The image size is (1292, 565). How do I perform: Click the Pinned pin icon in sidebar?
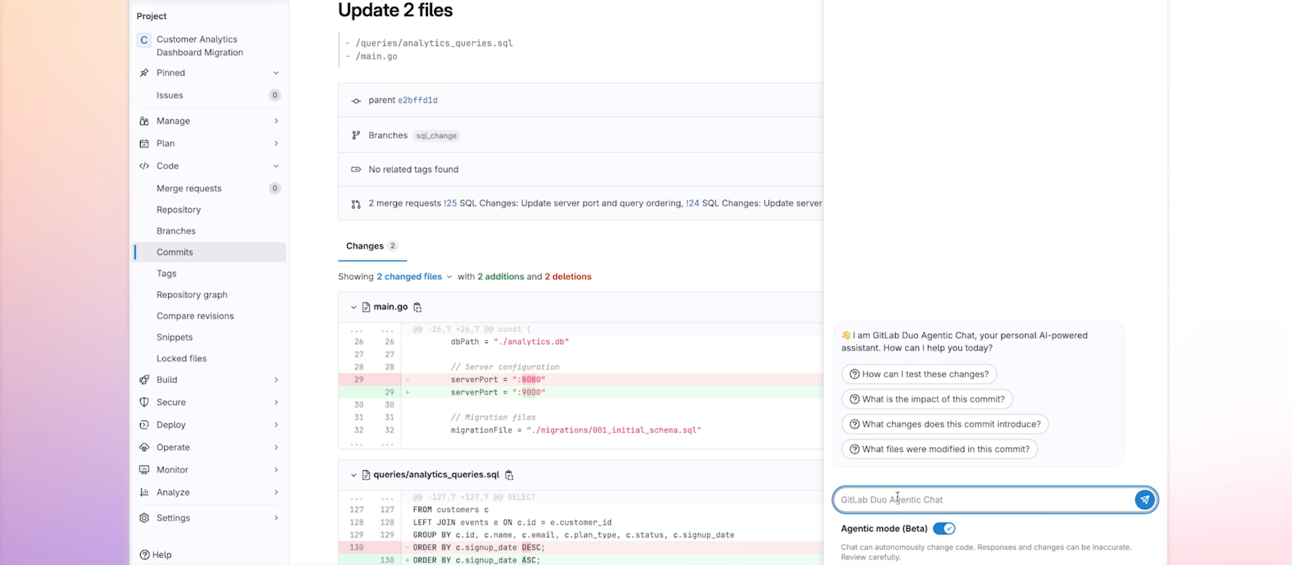click(144, 73)
